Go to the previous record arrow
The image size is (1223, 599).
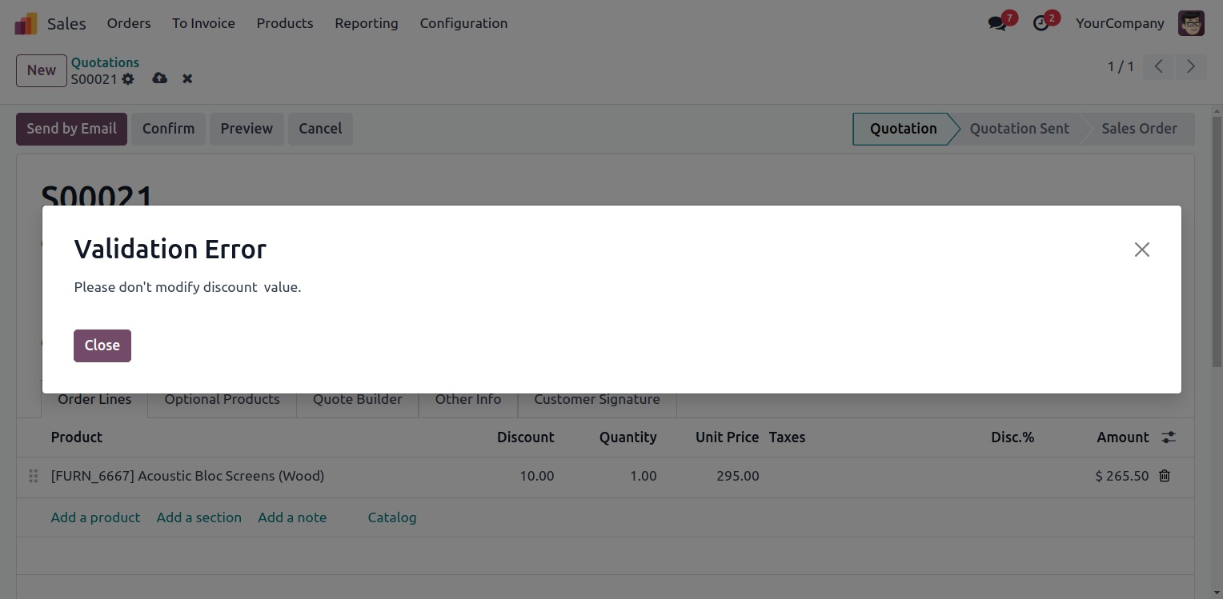pyautogui.click(x=1158, y=66)
